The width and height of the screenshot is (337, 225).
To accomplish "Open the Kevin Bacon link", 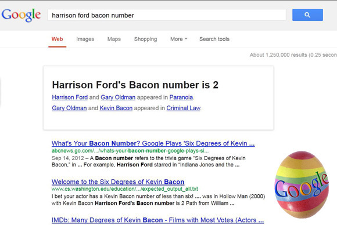I will click(116, 108).
